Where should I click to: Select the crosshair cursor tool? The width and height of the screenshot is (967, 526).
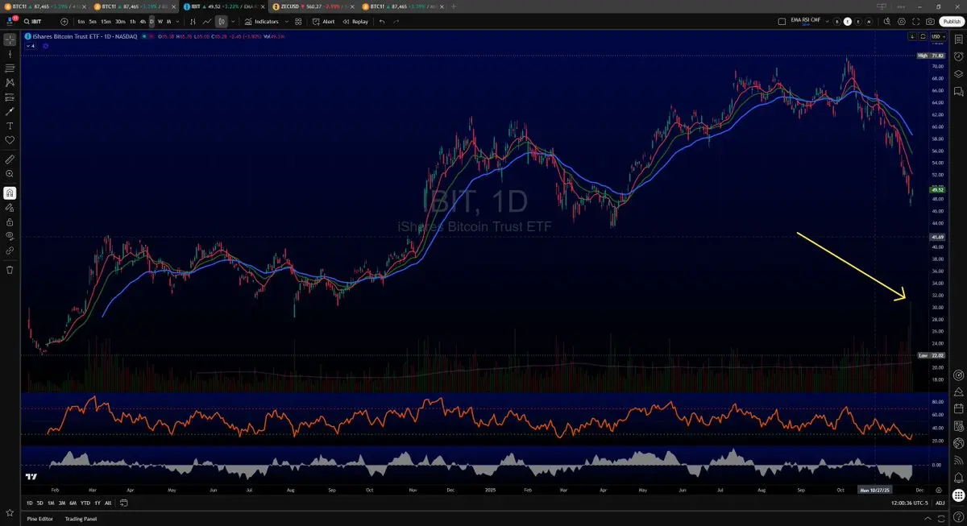[10, 39]
